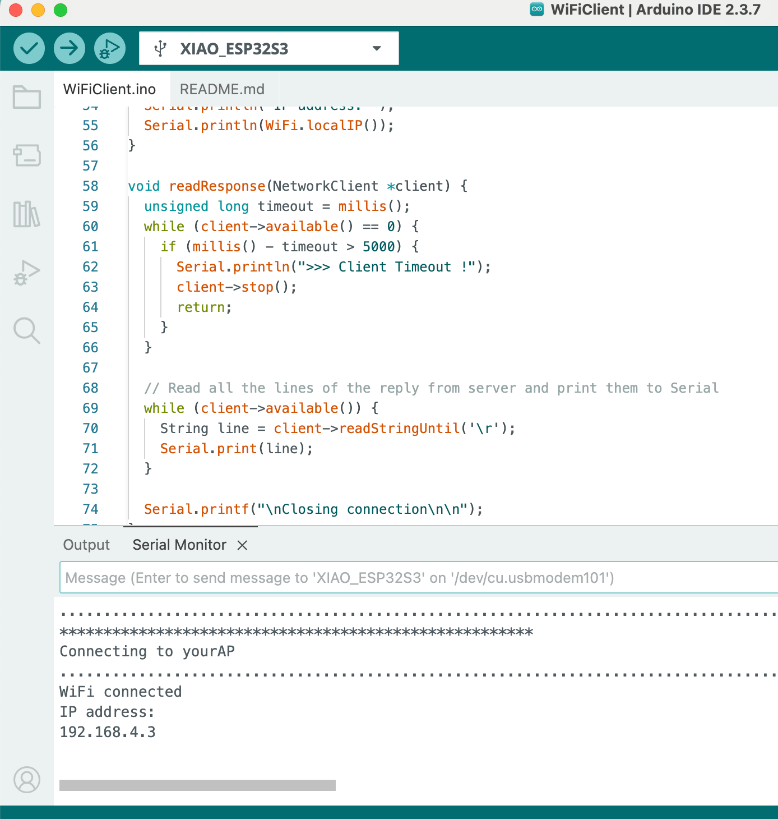Start debugging with the Debug button

click(110, 48)
